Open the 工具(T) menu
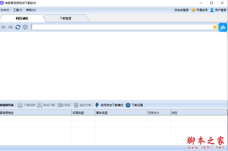The height and width of the screenshot is (151, 228). (x=18, y=10)
